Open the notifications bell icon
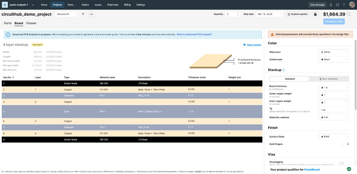357x174 pixels. point(331,5)
